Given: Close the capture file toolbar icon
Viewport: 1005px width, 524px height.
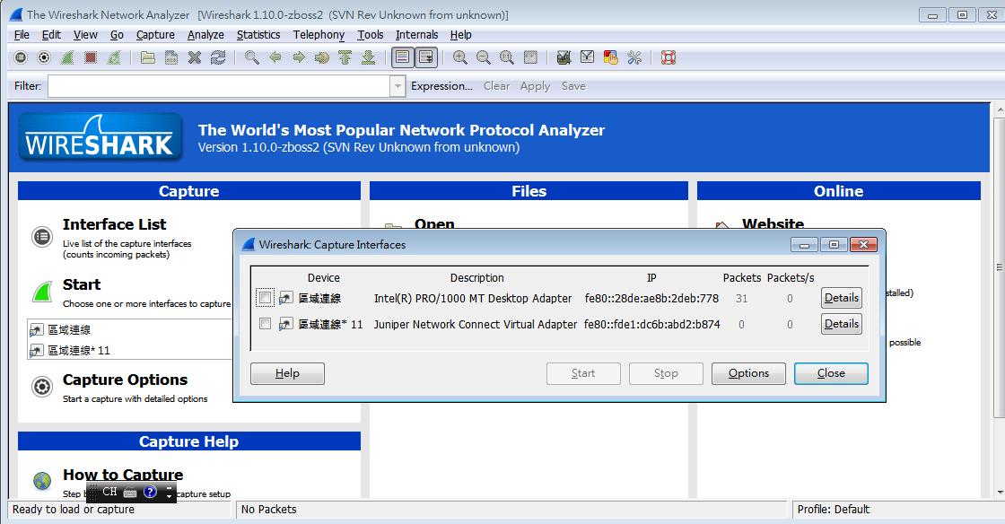Looking at the screenshot, I should click(x=195, y=57).
